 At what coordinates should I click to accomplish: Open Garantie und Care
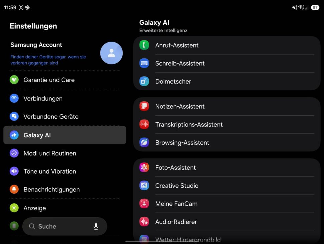pos(65,80)
